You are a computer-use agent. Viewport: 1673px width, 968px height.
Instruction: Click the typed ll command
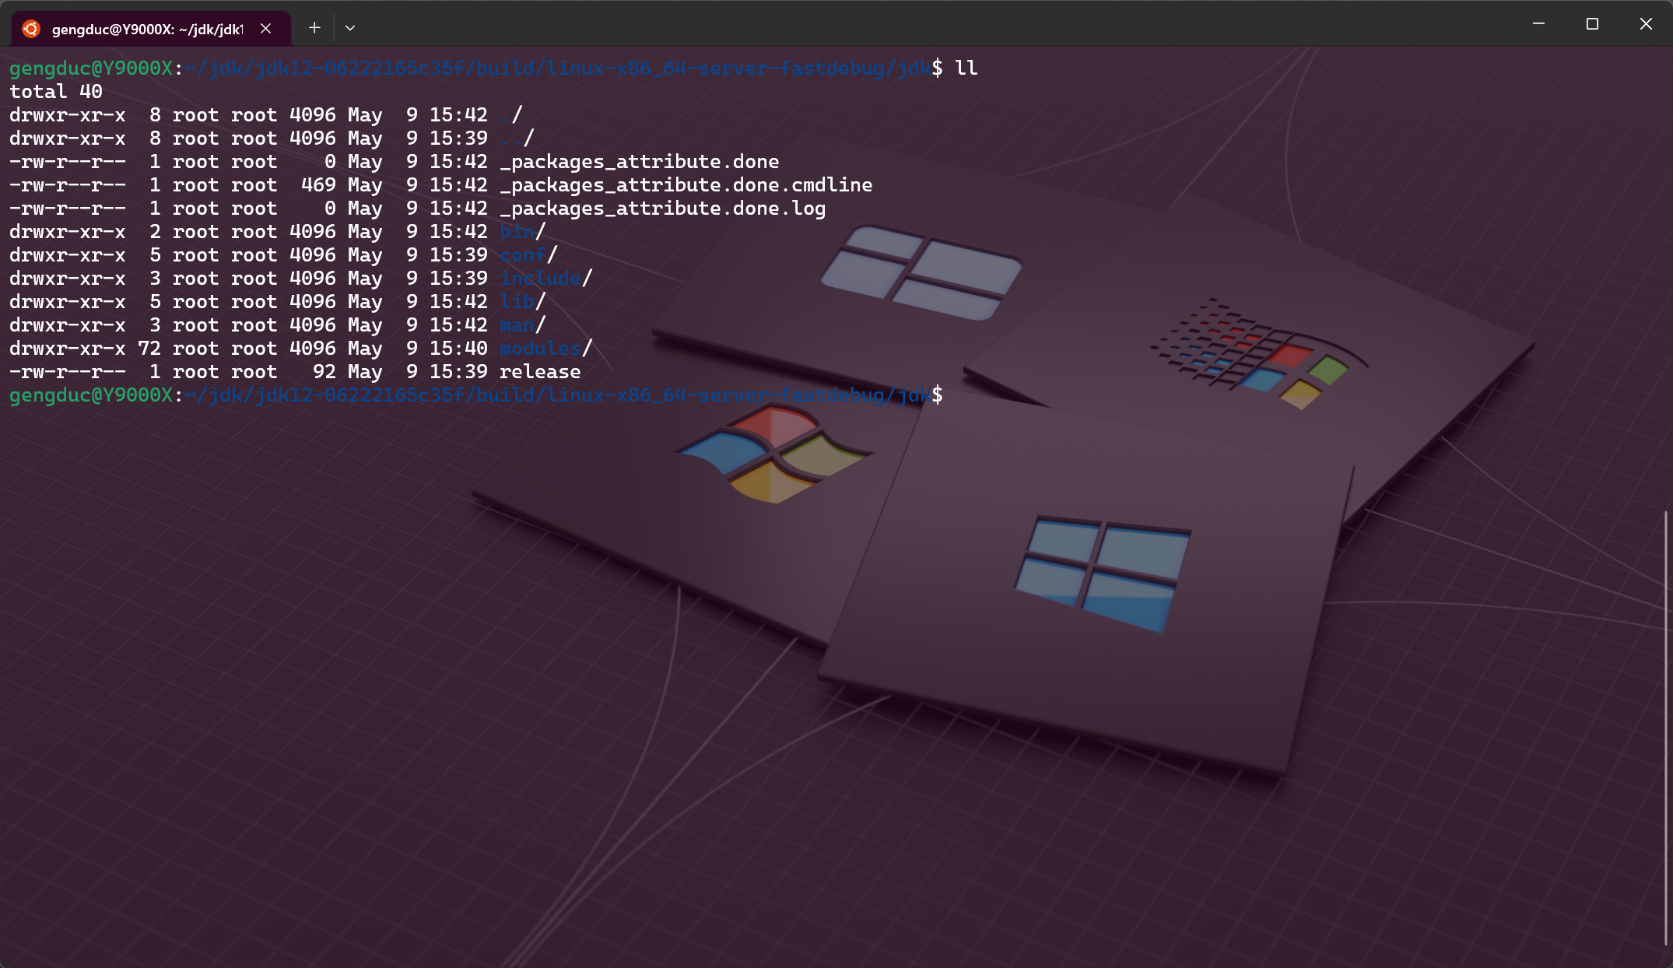pos(966,68)
